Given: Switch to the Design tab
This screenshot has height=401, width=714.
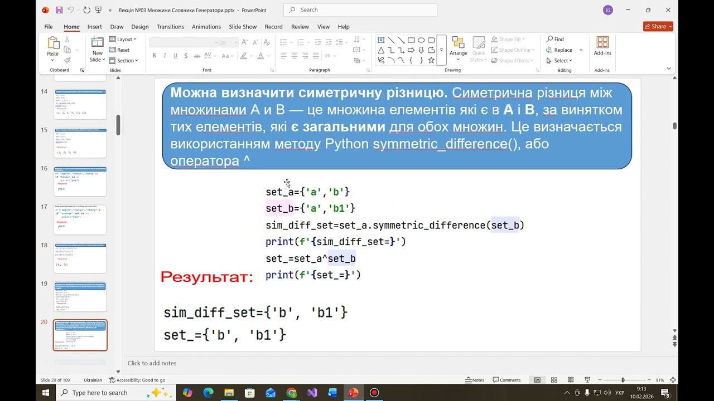Looking at the screenshot, I should click(x=140, y=27).
